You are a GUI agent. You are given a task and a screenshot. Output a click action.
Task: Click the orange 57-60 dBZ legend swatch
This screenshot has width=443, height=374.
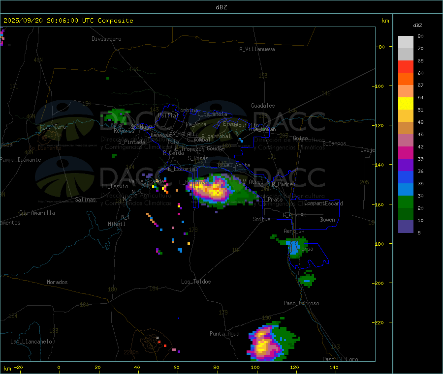click(x=406, y=79)
